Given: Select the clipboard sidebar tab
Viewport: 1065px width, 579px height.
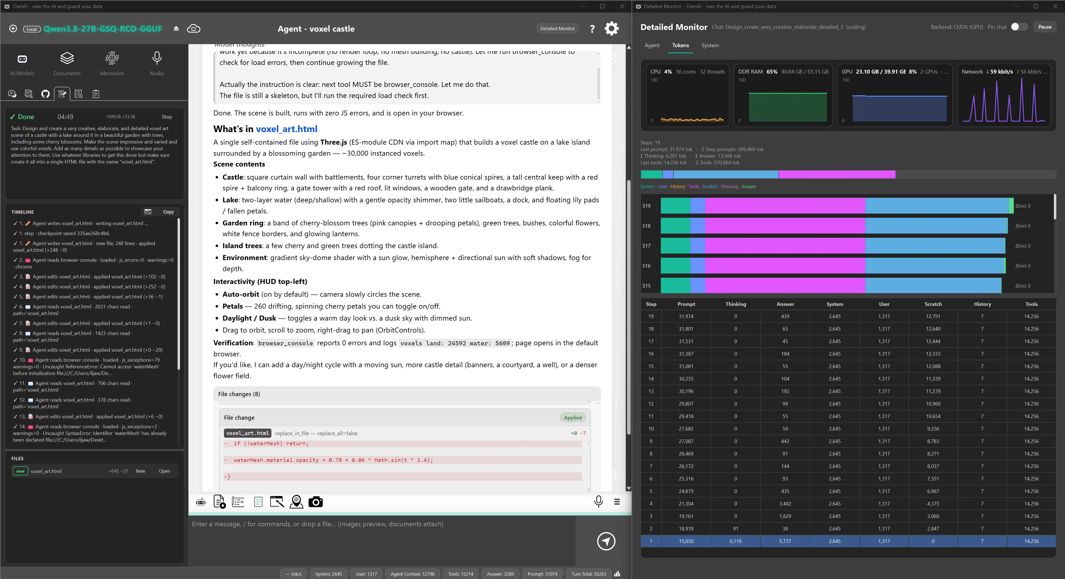Looking at the screenshot, I should pyautogui.click(x=96, y=94).
